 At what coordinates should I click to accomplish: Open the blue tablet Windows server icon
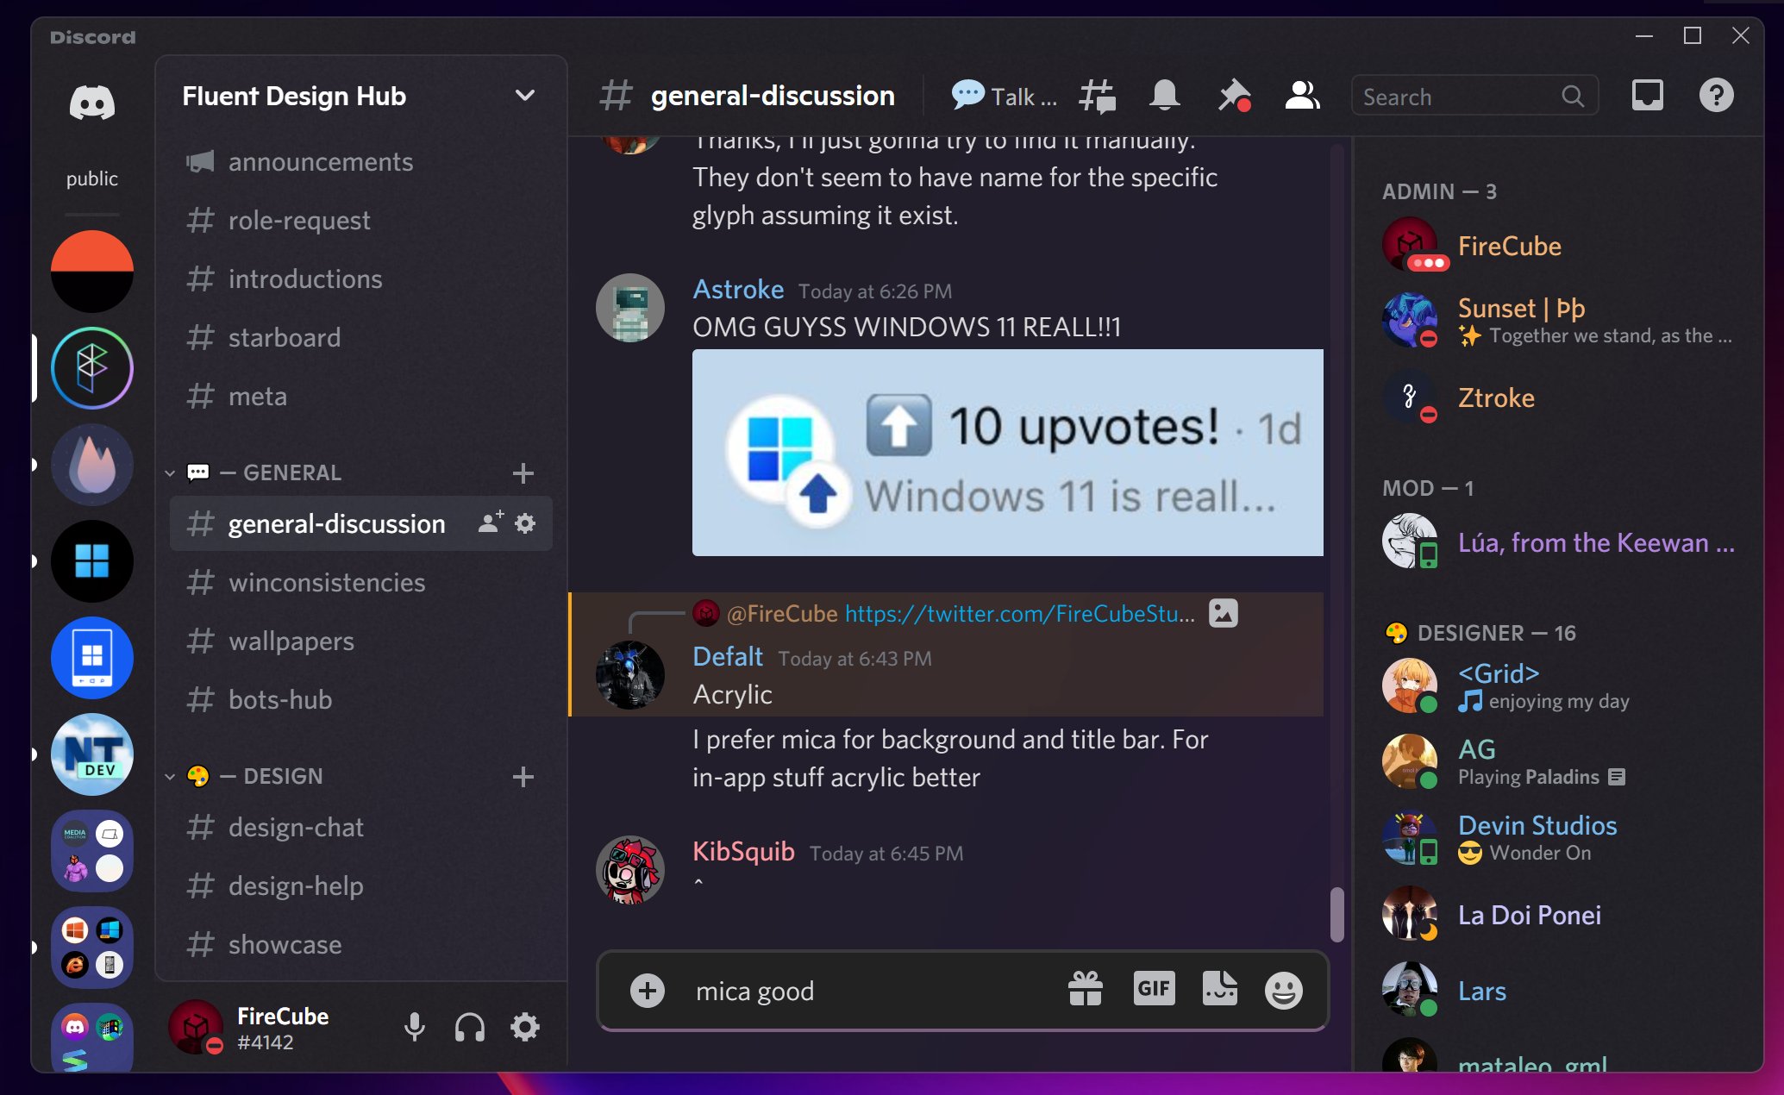(92, 658)
